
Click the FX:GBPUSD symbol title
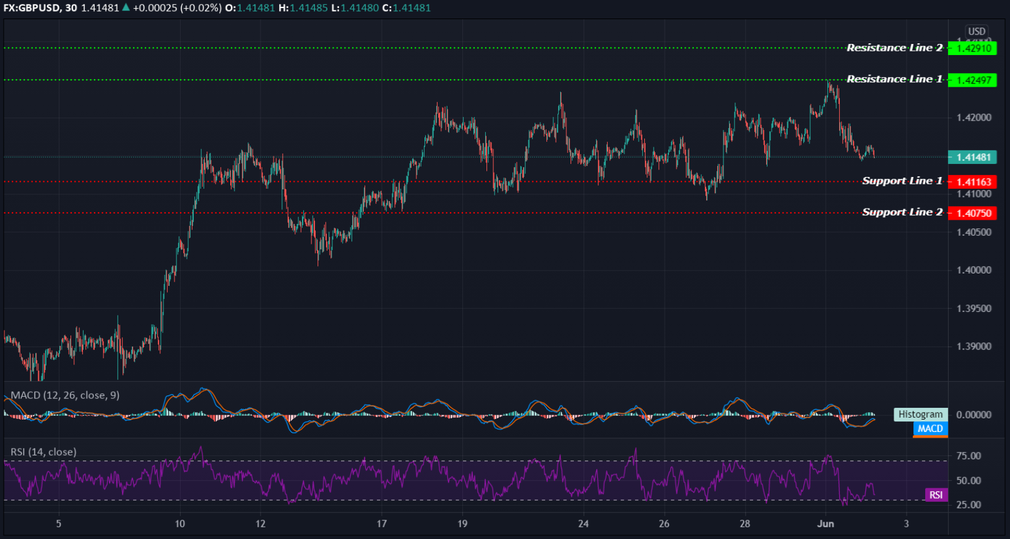32,8
